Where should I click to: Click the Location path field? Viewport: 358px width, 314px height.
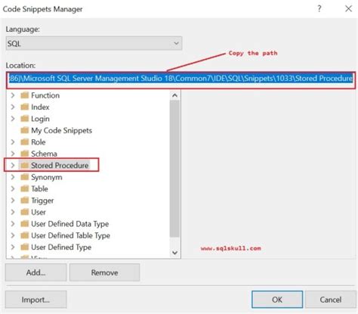point(181,79)
